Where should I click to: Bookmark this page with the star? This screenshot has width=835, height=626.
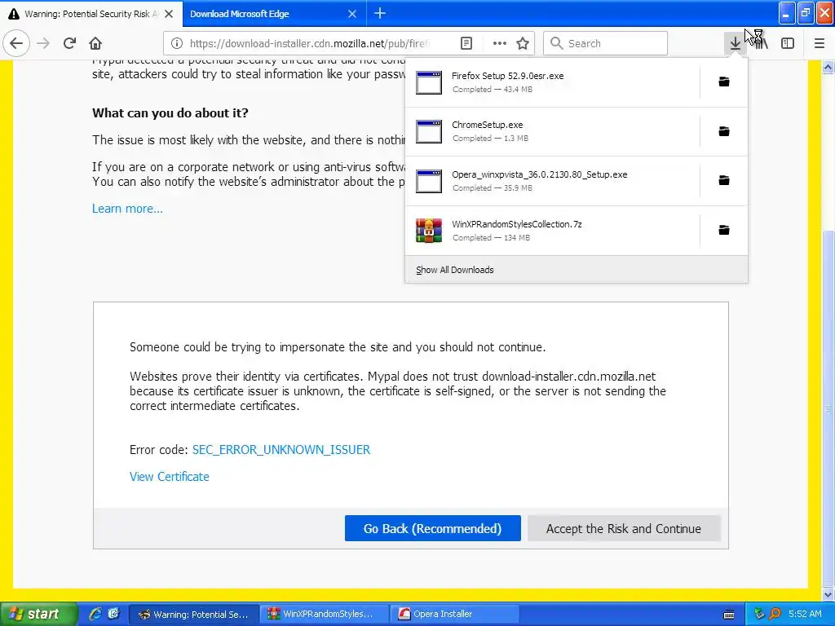click(523, 43)
